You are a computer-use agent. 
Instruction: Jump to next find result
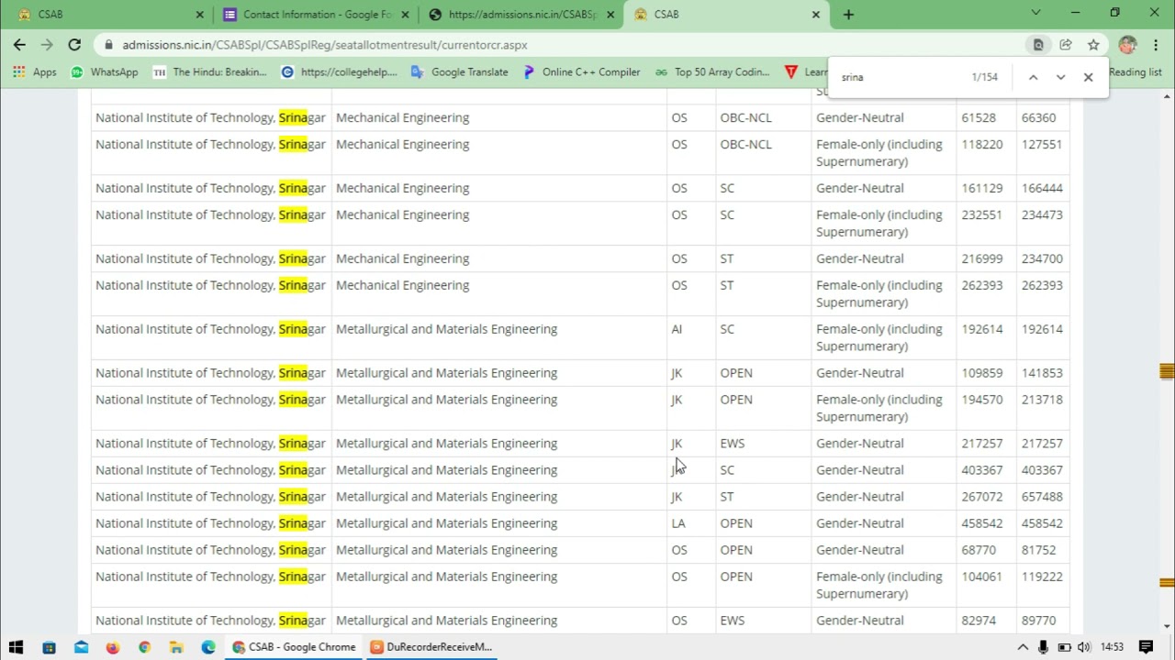[1060, 77]
